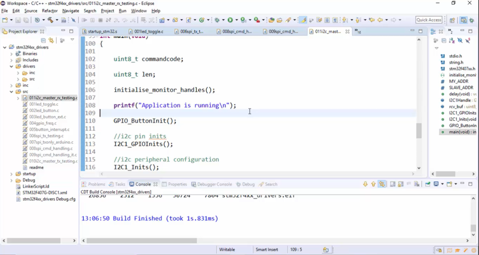Click the Next Annotation arrow icon
This screenshot has height=255, width=479.
click(344, 20)
